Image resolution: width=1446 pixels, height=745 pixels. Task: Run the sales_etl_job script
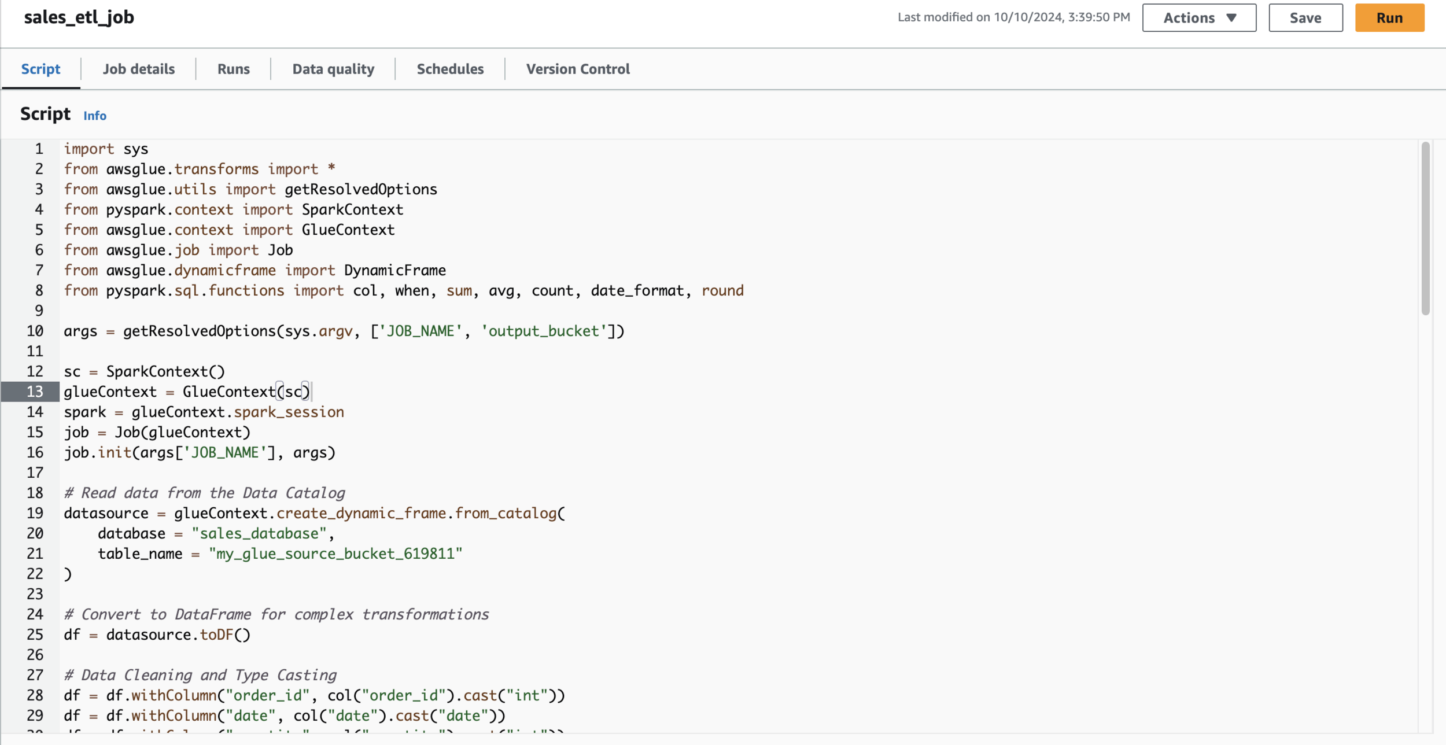pyautogui.click(x=1389, y=18)
